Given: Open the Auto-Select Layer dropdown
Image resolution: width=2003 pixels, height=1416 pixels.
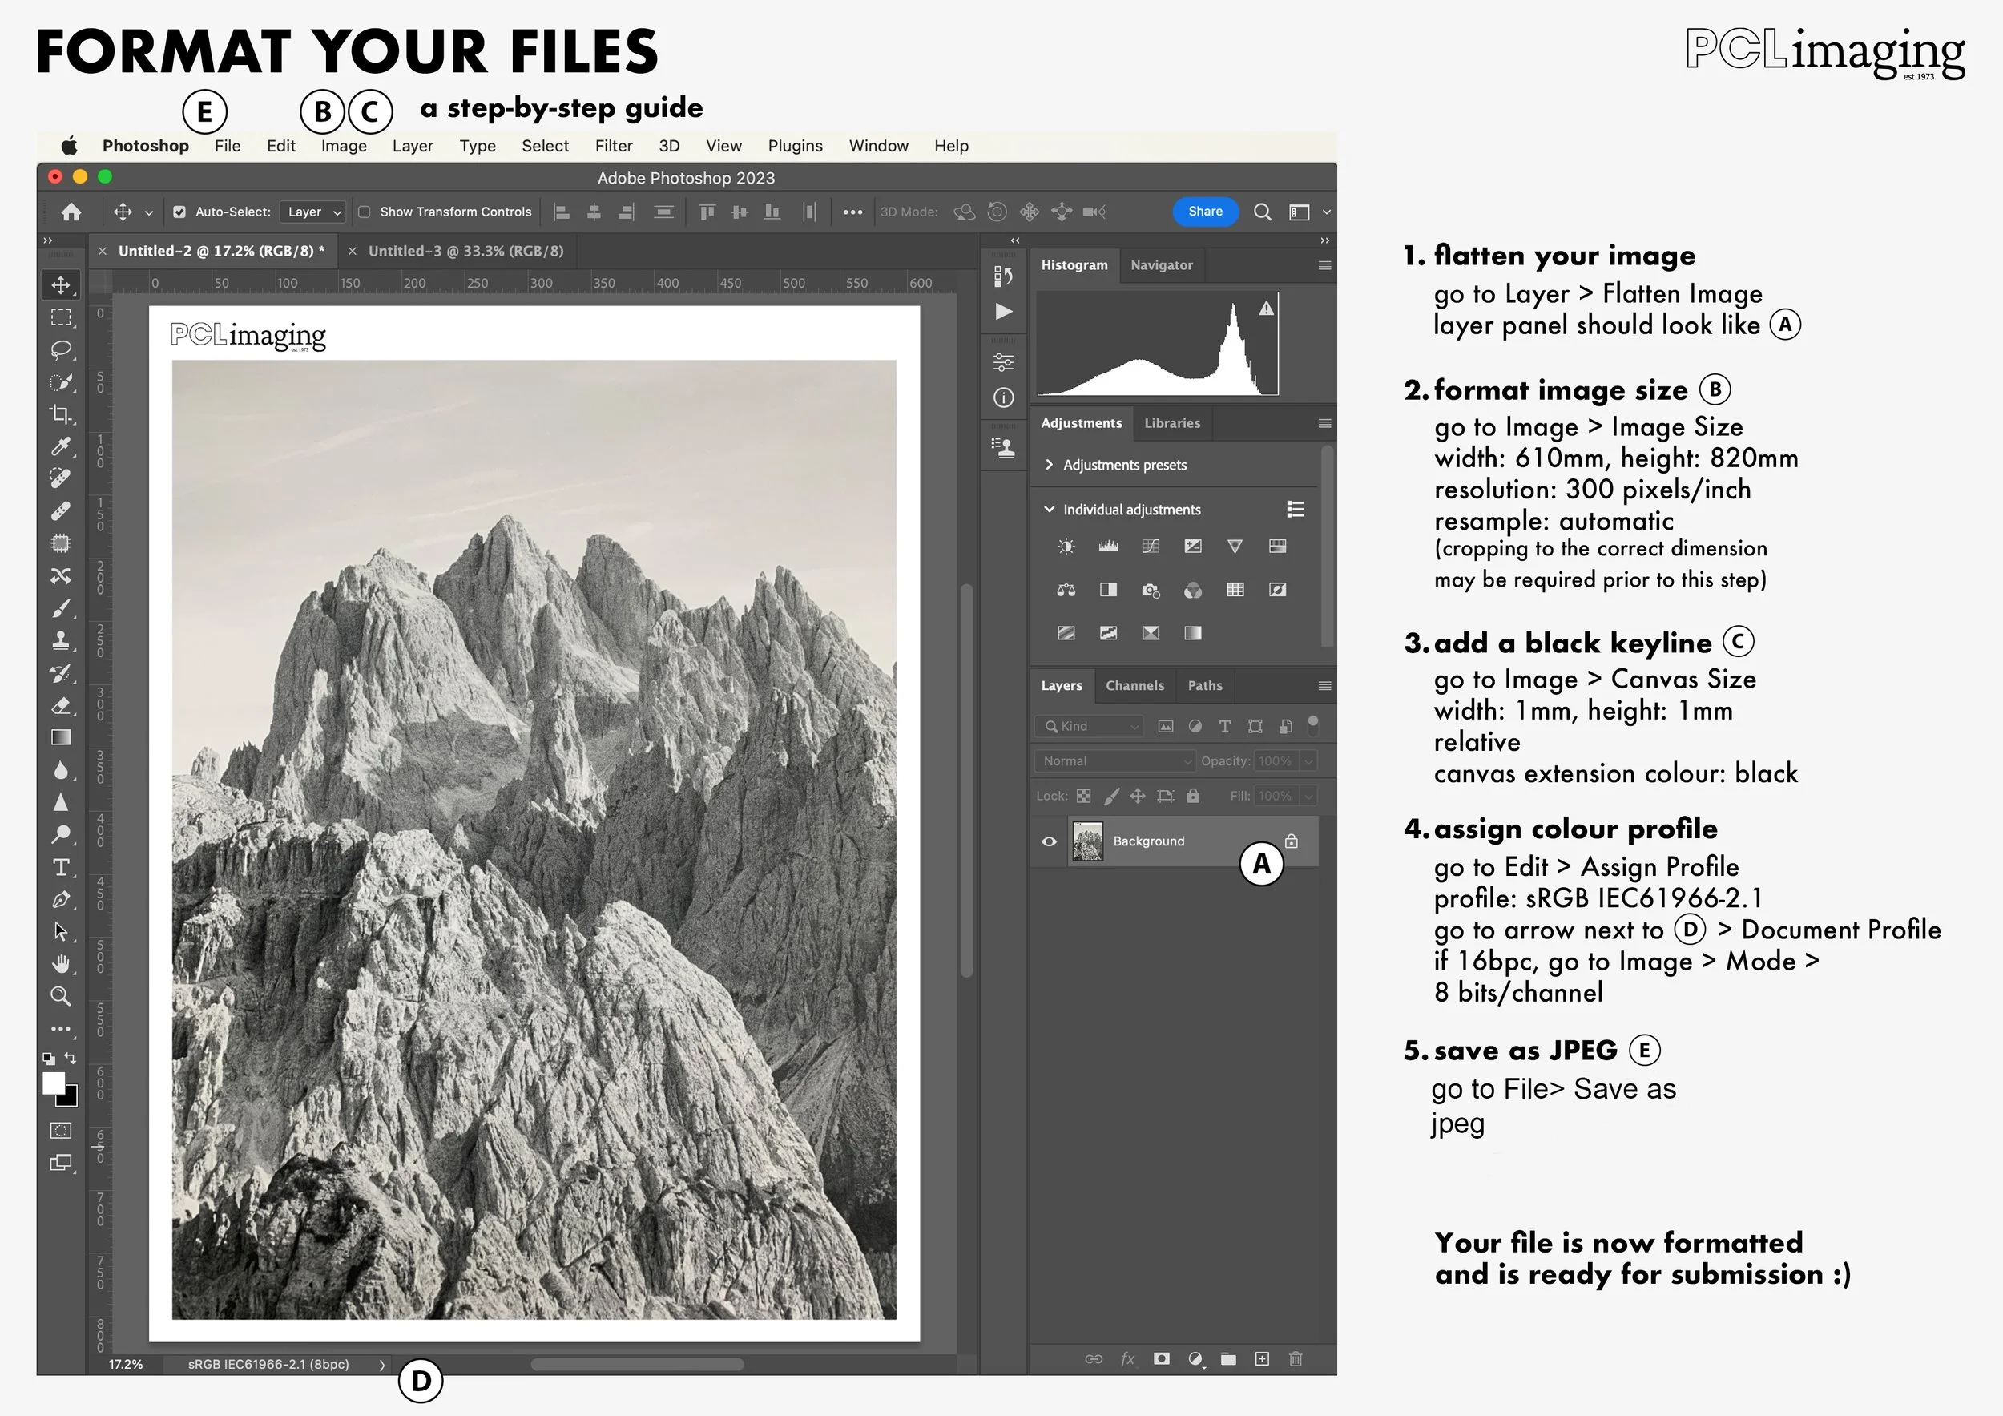Looking at the screenshot, I should click(x=313, y=212).
